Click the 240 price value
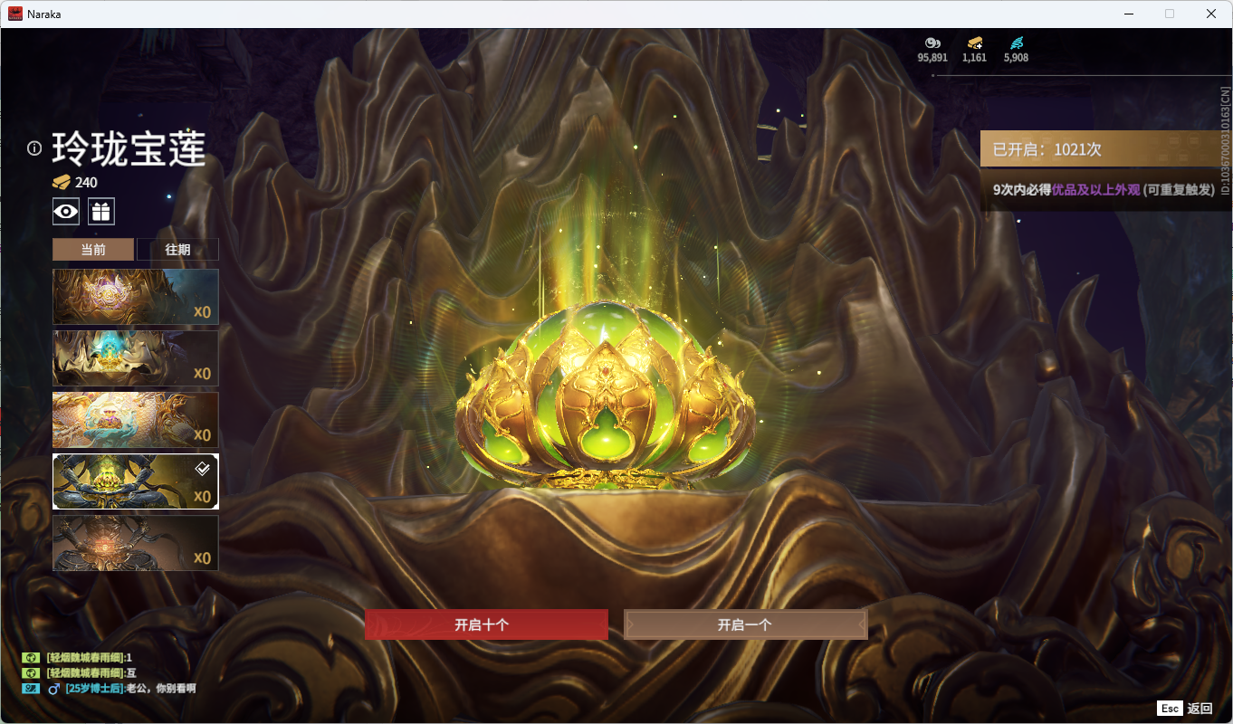 86,182
